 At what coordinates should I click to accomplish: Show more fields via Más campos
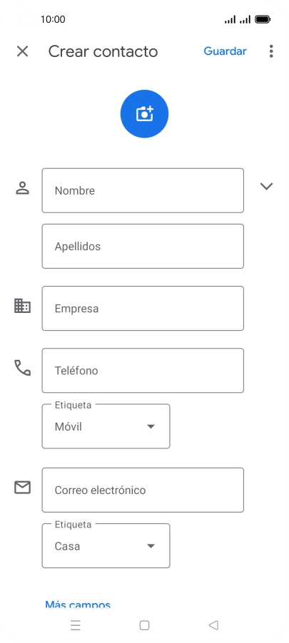(78, 605)
